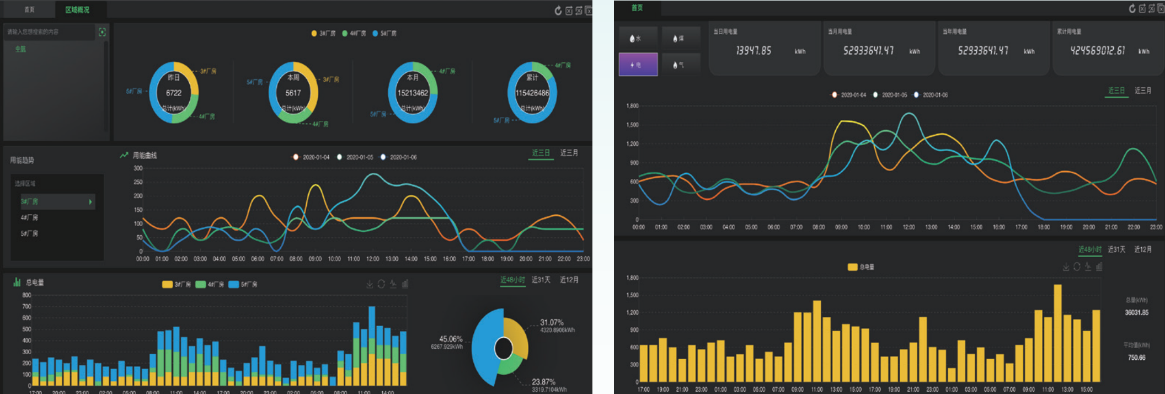Select the 水 (water) energy type button
This screenshot has width=1165, height=394.
[638, 38]
